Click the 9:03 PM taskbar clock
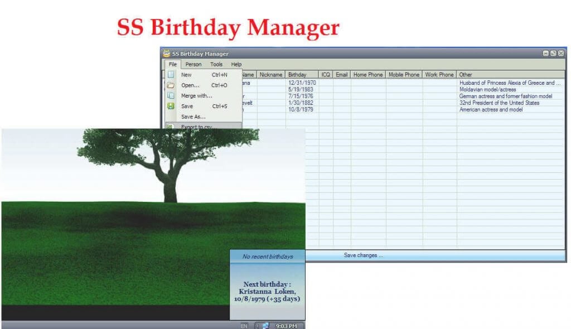The height and width of the screenshot is (329, 571). click(x=286, y=326)
